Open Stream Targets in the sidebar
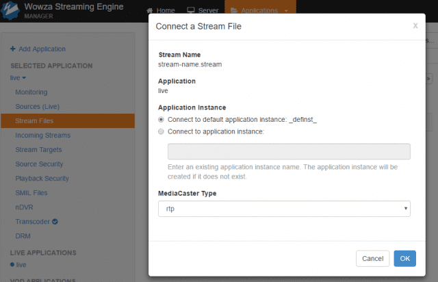The image size is (438, 282). coord(38,149)
